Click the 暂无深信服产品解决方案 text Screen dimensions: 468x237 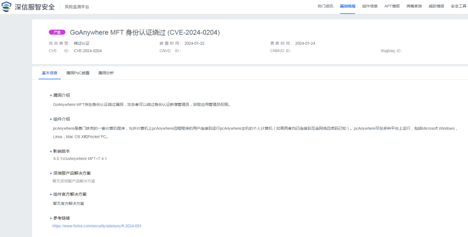point(74,181)
